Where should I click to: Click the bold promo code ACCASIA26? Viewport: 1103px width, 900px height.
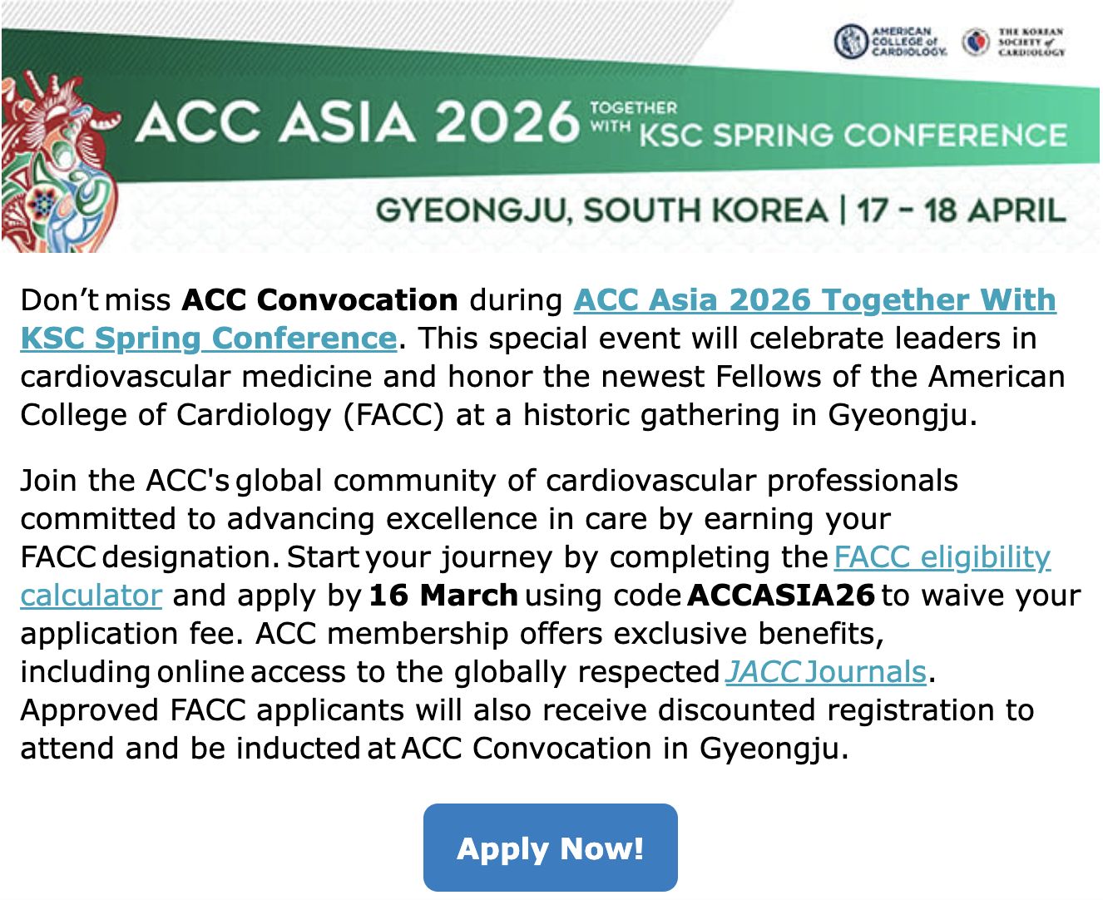click(782, 596)
